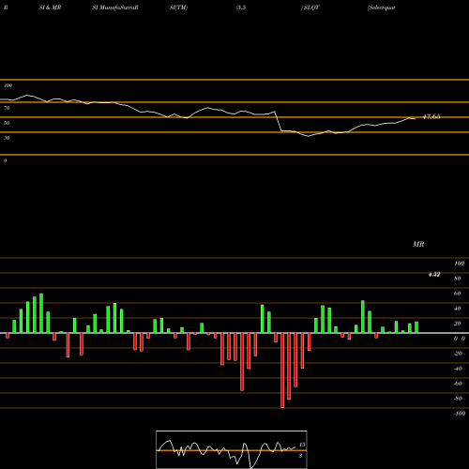Click the value 15 in mini chart
The width and height of the screenshot is (469, 469).
tap(302, 445)
